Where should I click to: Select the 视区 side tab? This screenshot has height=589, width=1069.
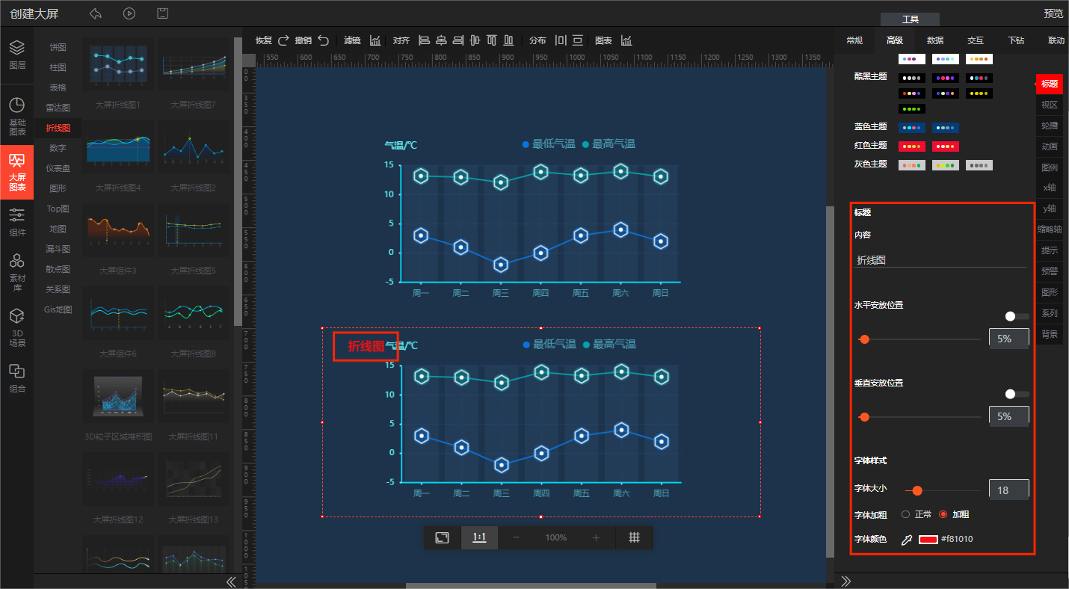pos(1050,105)
